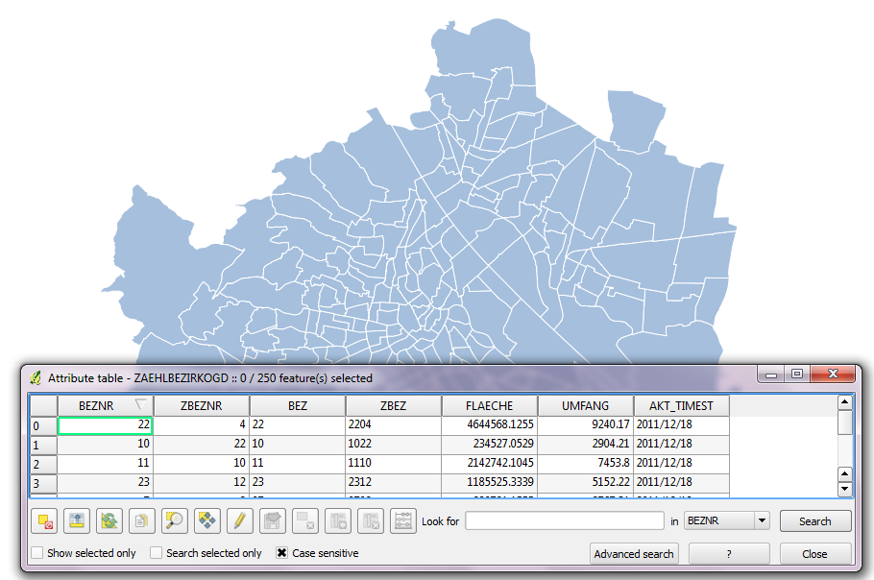Invert the feature selection

point(109,521)
